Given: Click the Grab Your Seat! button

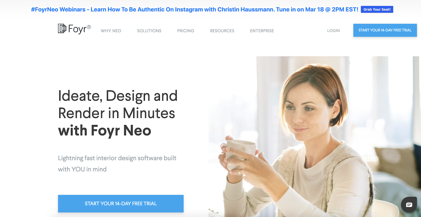Looking at the screenshot, I should click(x=377, y=9).
